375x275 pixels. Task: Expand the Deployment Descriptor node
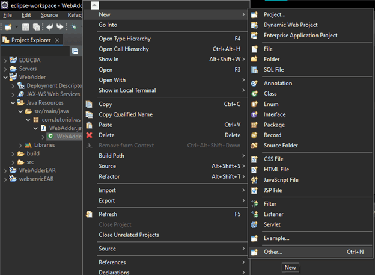coord(13,86)
